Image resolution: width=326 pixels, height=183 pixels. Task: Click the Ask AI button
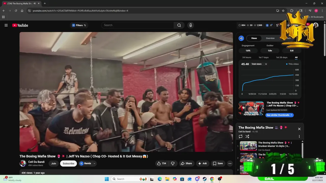pos(202,163)
